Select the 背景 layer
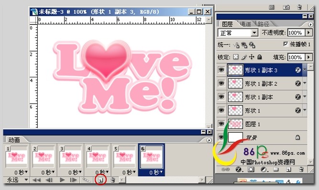319x190 pixels. coord(262,137)
